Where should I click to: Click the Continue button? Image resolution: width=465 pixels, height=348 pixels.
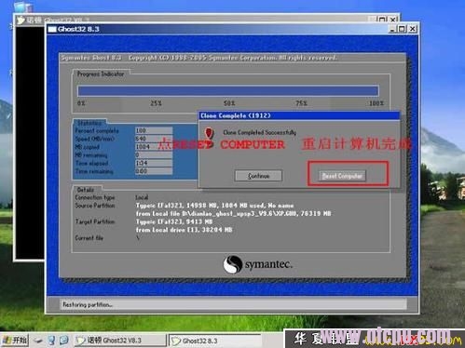point(258,176)
